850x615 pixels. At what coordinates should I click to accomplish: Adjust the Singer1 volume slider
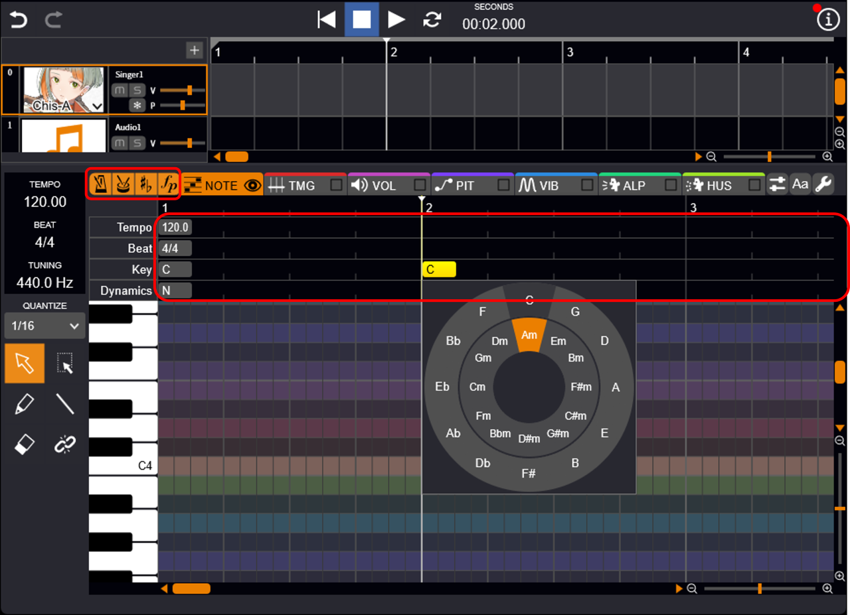pyautogui.click(x=189, y=90)
